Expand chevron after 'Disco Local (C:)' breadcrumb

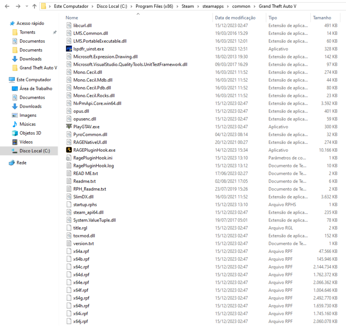[x=131, y=7]
